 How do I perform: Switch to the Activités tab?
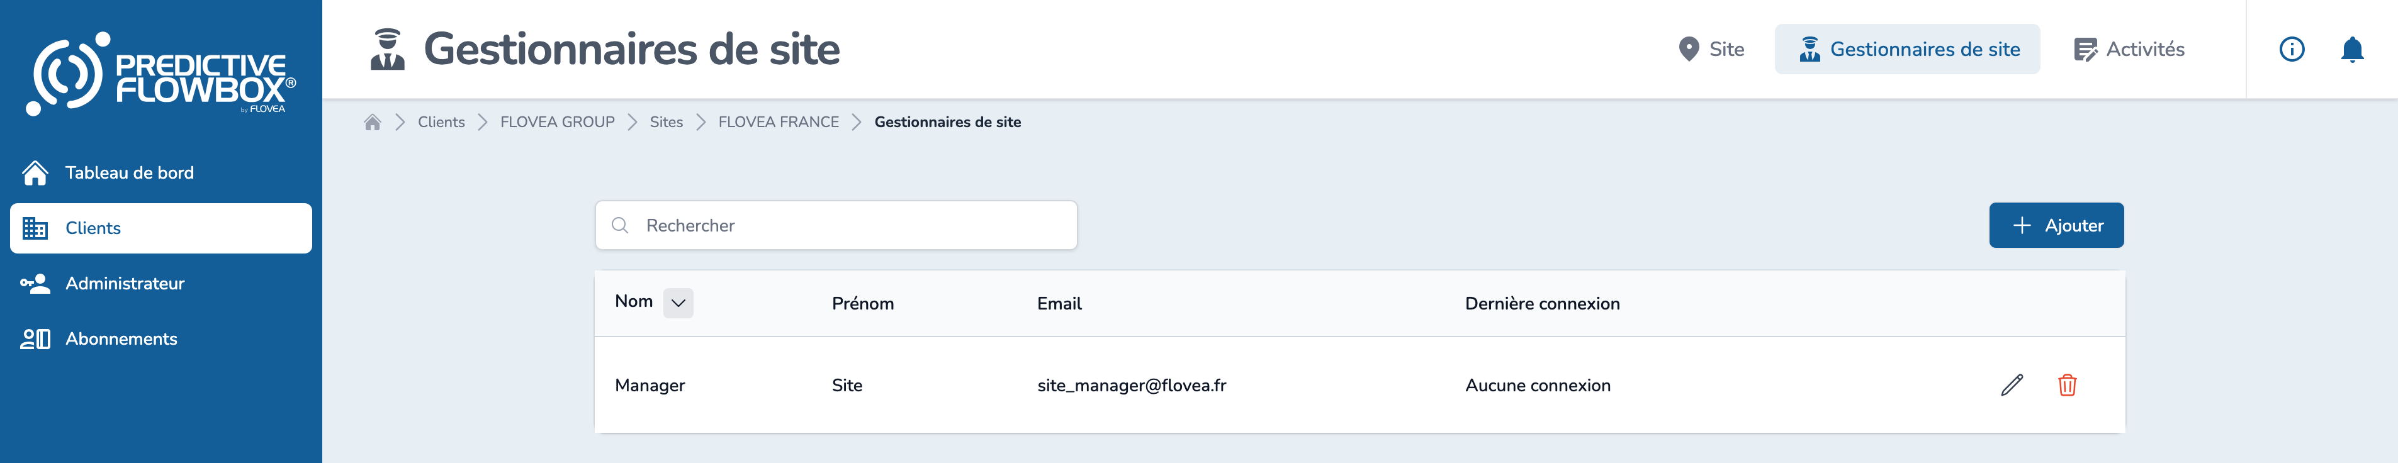pos(2129,49)
